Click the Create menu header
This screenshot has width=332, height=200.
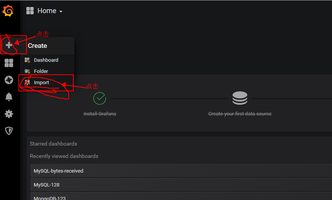click(38, 46)
